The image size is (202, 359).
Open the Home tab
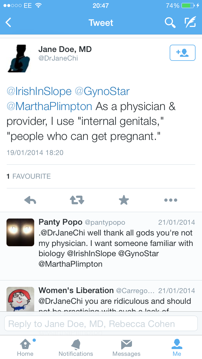click(x=25, y=347)
